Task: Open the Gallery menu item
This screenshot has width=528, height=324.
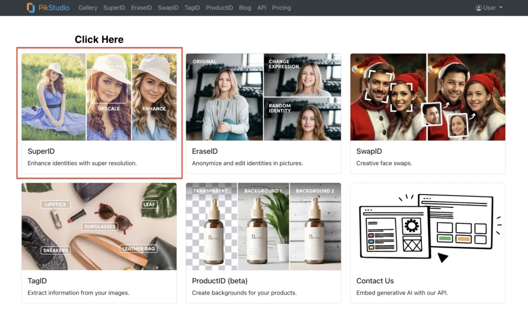Action: [88, 8]
